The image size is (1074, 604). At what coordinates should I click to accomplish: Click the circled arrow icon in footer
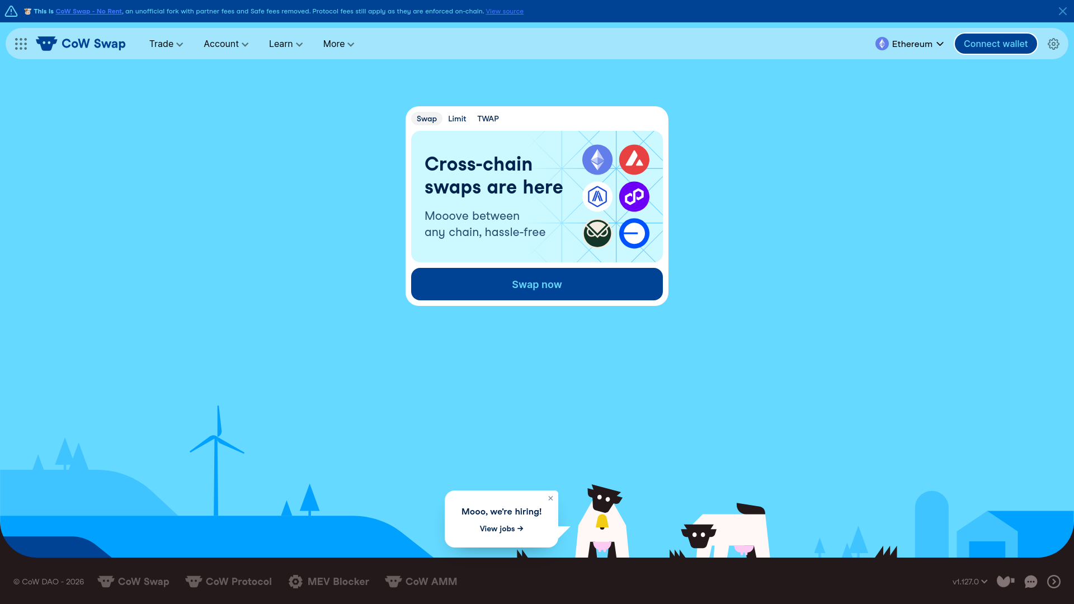coord(1054,582)
